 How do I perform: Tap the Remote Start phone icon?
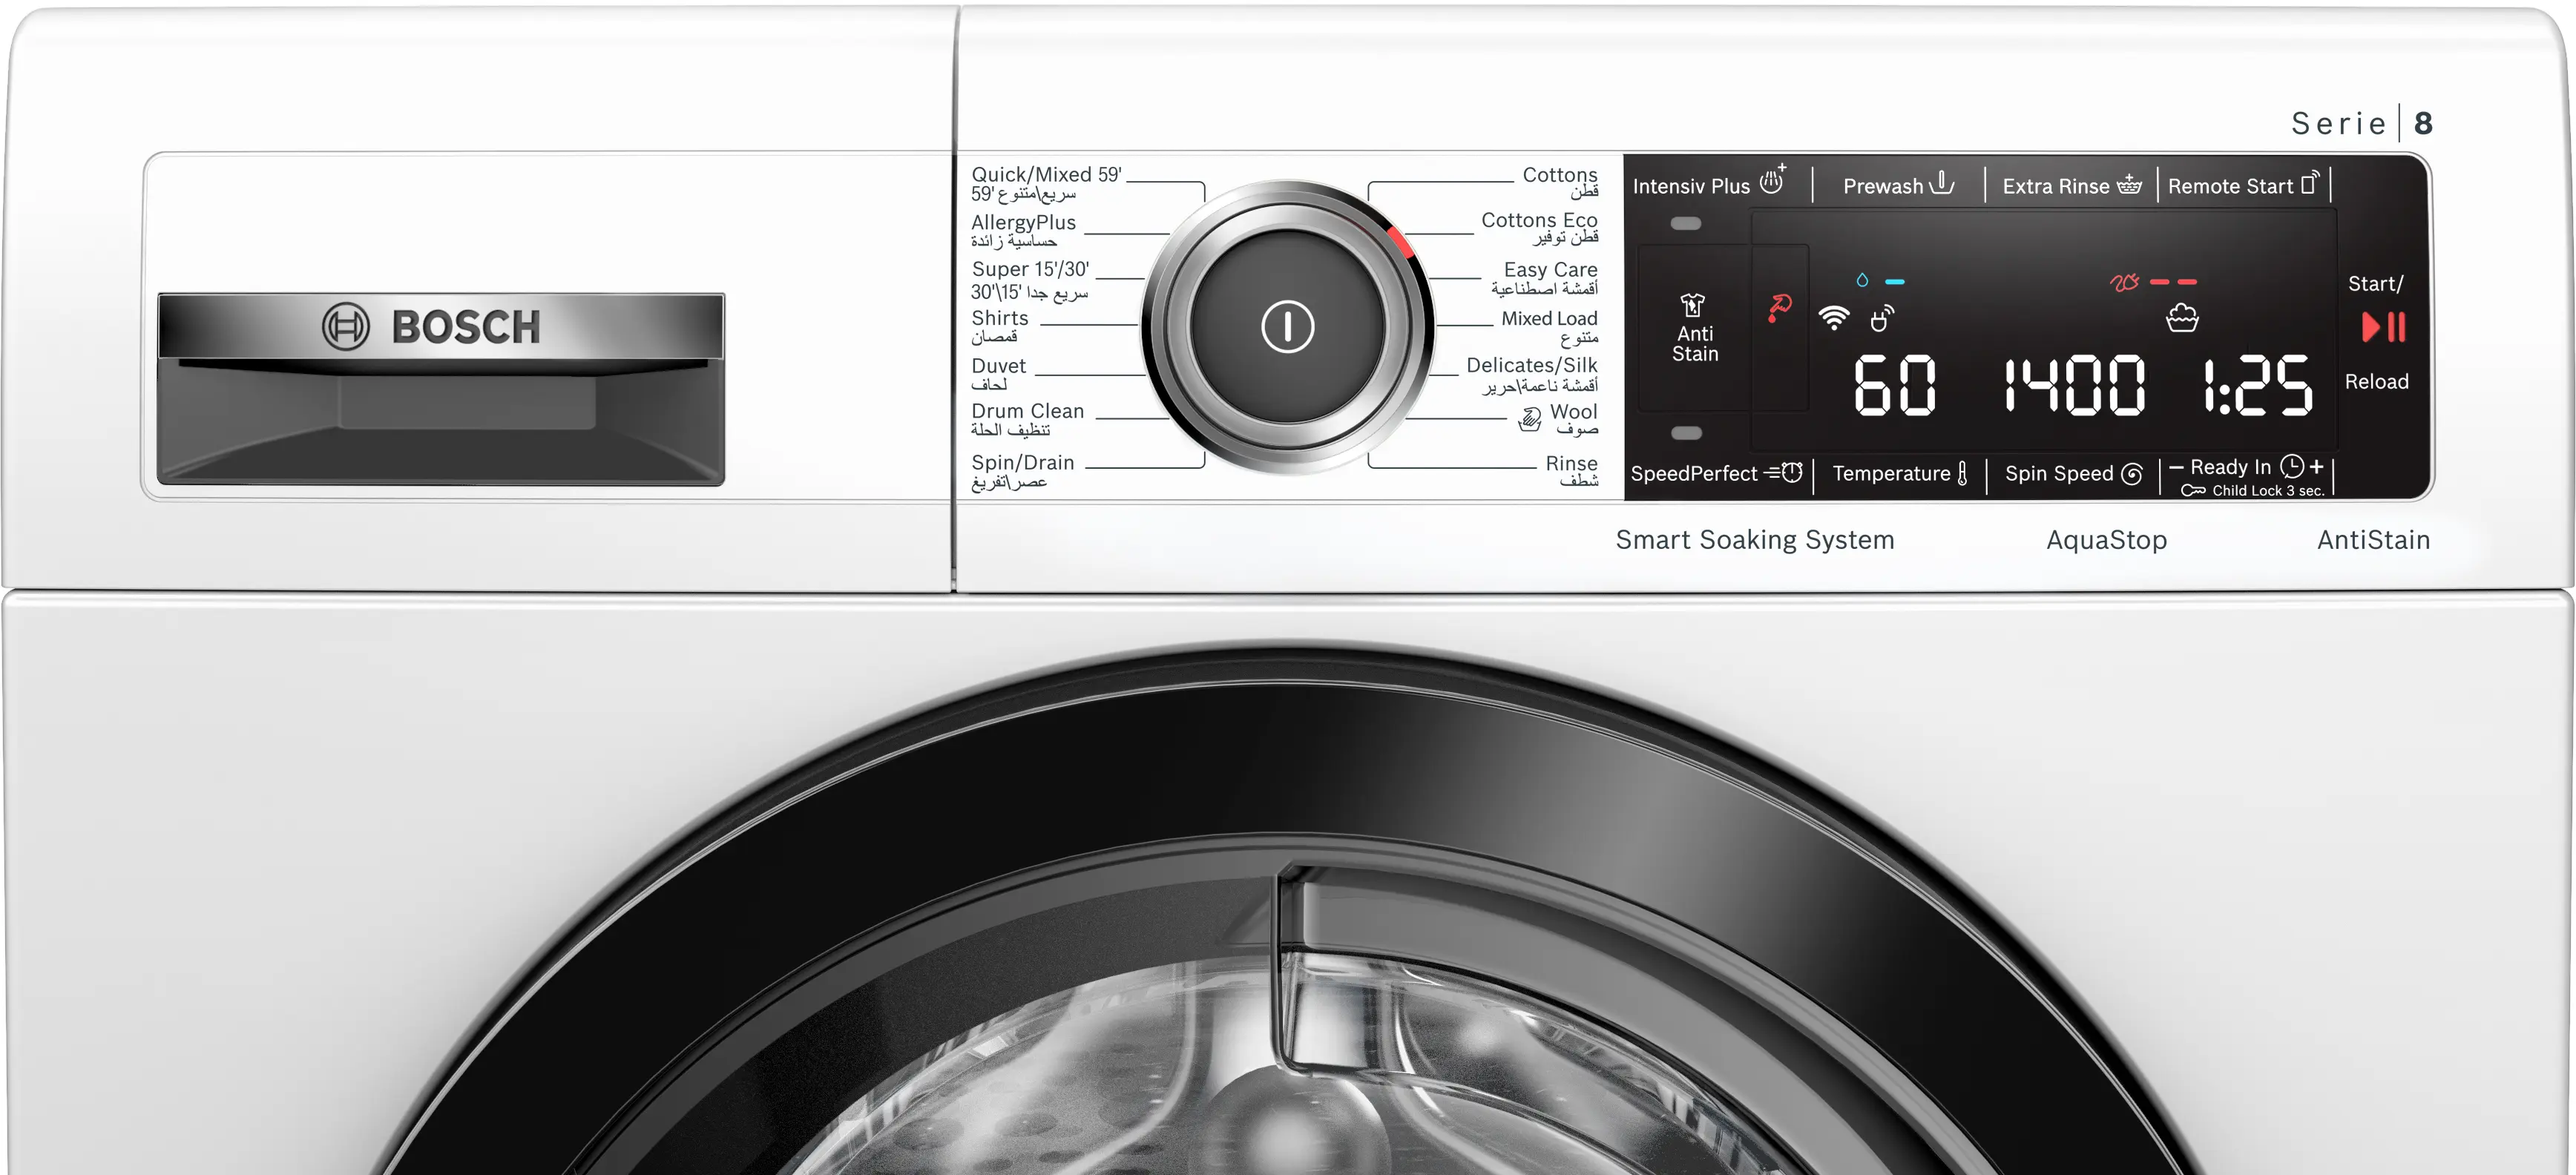(x=2310, y=183)
